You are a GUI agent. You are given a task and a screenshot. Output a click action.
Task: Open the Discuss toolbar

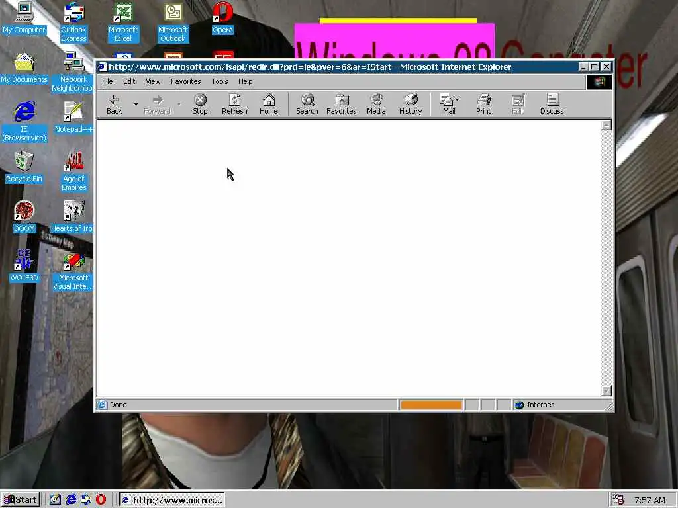coord(552,105)
